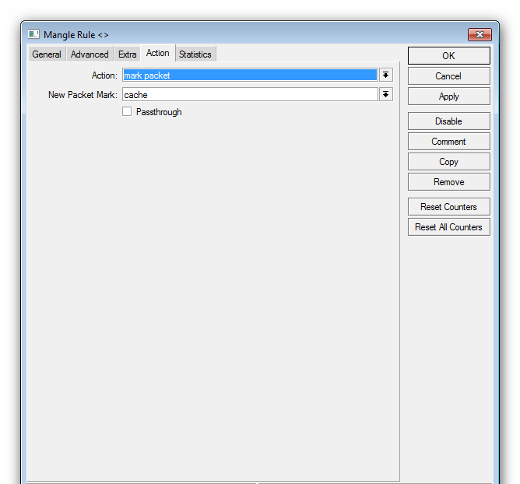Click the New Packet Mark text field
The height and width of the screenshot is (484, 520).
(x=249, y=95)
